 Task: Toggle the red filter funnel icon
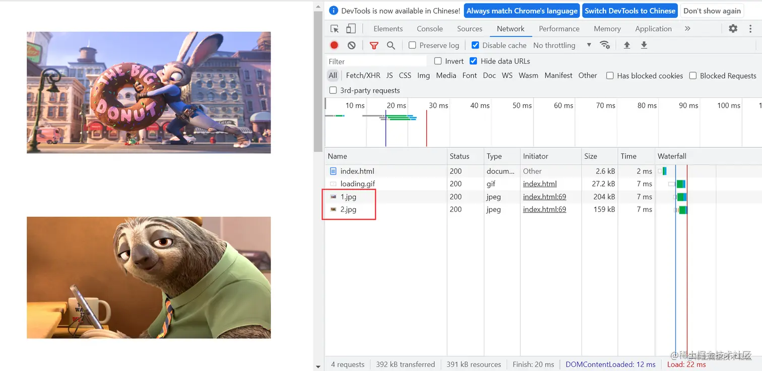click(x=374, y=45)
